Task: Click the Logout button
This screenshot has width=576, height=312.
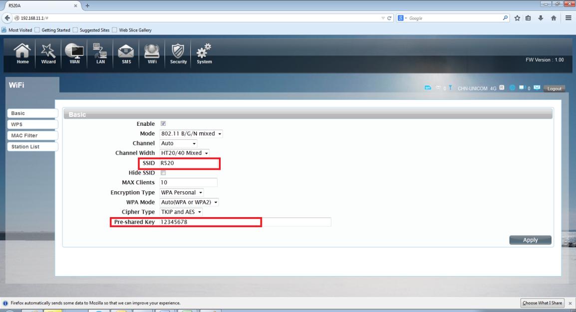Action: pyautogui.click(x=554, y=88)
